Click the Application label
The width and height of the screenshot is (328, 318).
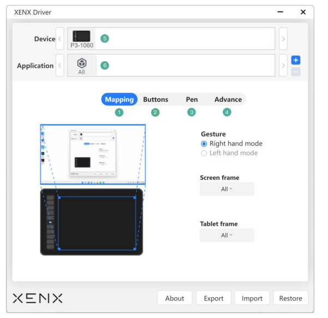[35, 66]
